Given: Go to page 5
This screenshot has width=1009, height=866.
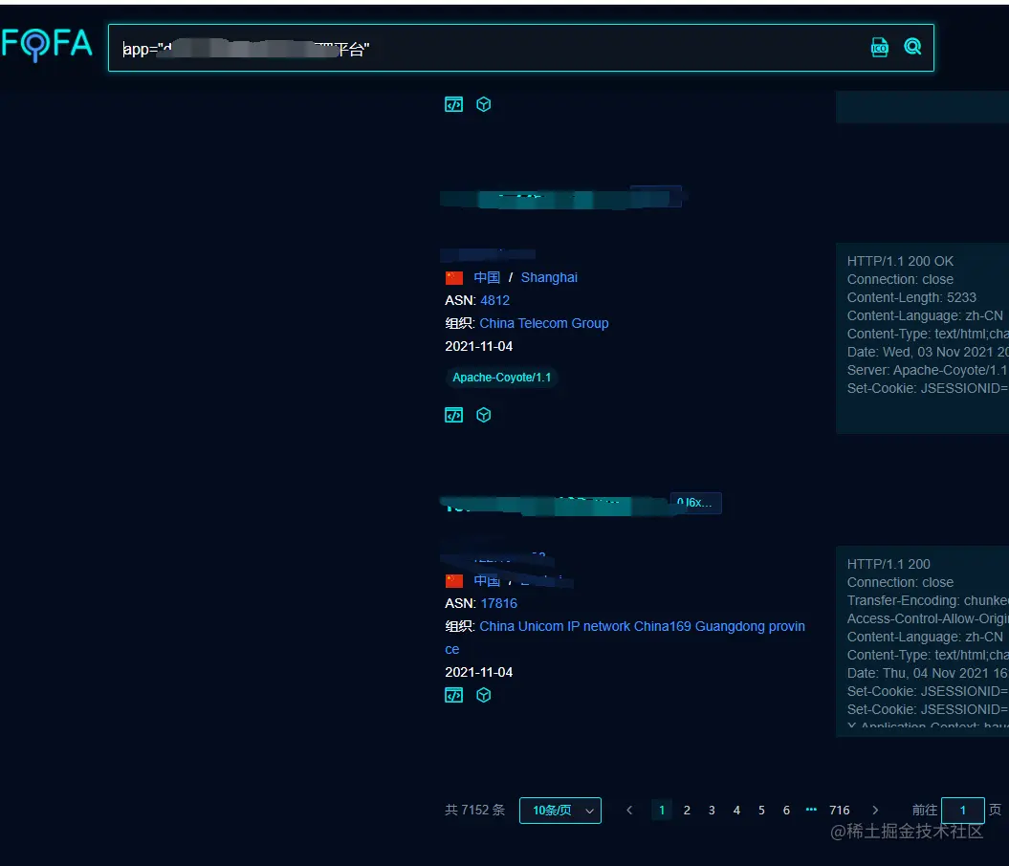Looking at the screenshot, I should 761,810.
